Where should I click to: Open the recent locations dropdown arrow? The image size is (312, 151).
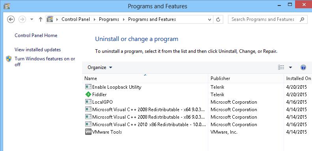pos(32,19)
